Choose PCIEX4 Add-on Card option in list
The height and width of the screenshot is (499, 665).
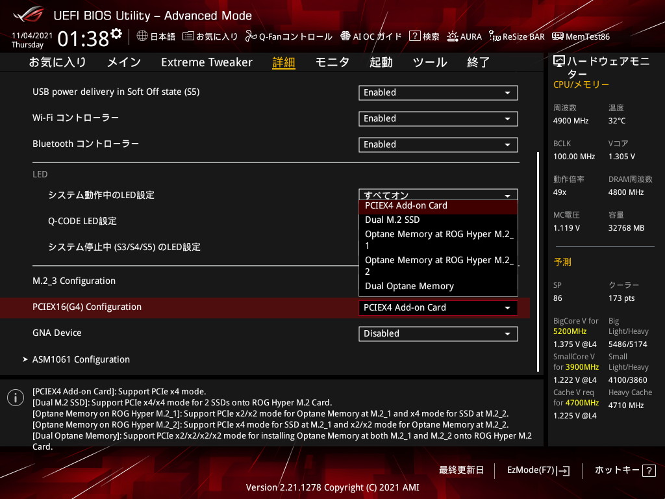pyautogui.click(x=438, y=206)
